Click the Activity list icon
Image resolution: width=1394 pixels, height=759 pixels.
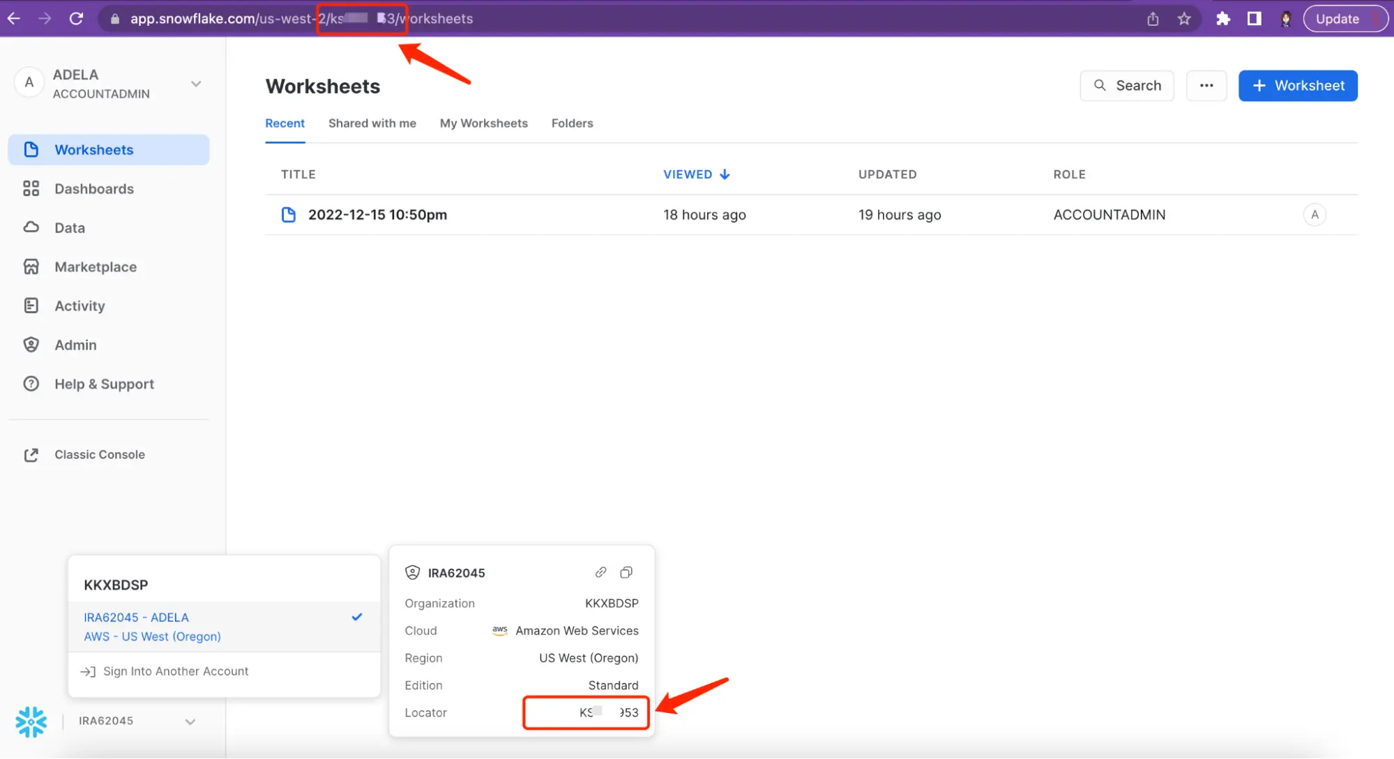click(31, 306)
